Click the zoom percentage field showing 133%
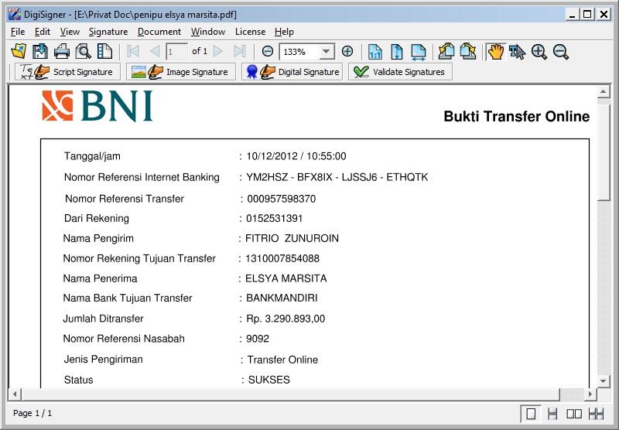The width and height of the screenshot is (619, 430). click(300, 51)
